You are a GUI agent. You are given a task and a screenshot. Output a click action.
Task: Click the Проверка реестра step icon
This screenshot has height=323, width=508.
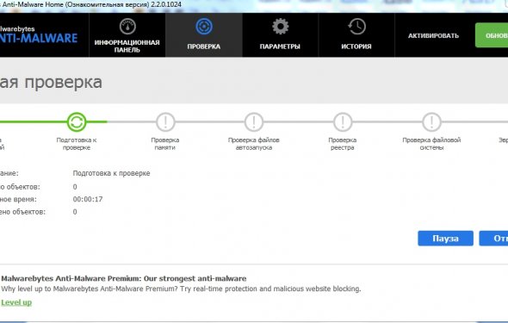pyautogui.click(x=343, y=121)
